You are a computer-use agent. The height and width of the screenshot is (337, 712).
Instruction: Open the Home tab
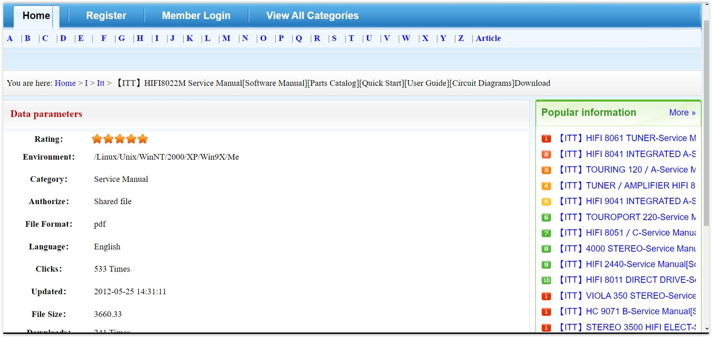36,16
